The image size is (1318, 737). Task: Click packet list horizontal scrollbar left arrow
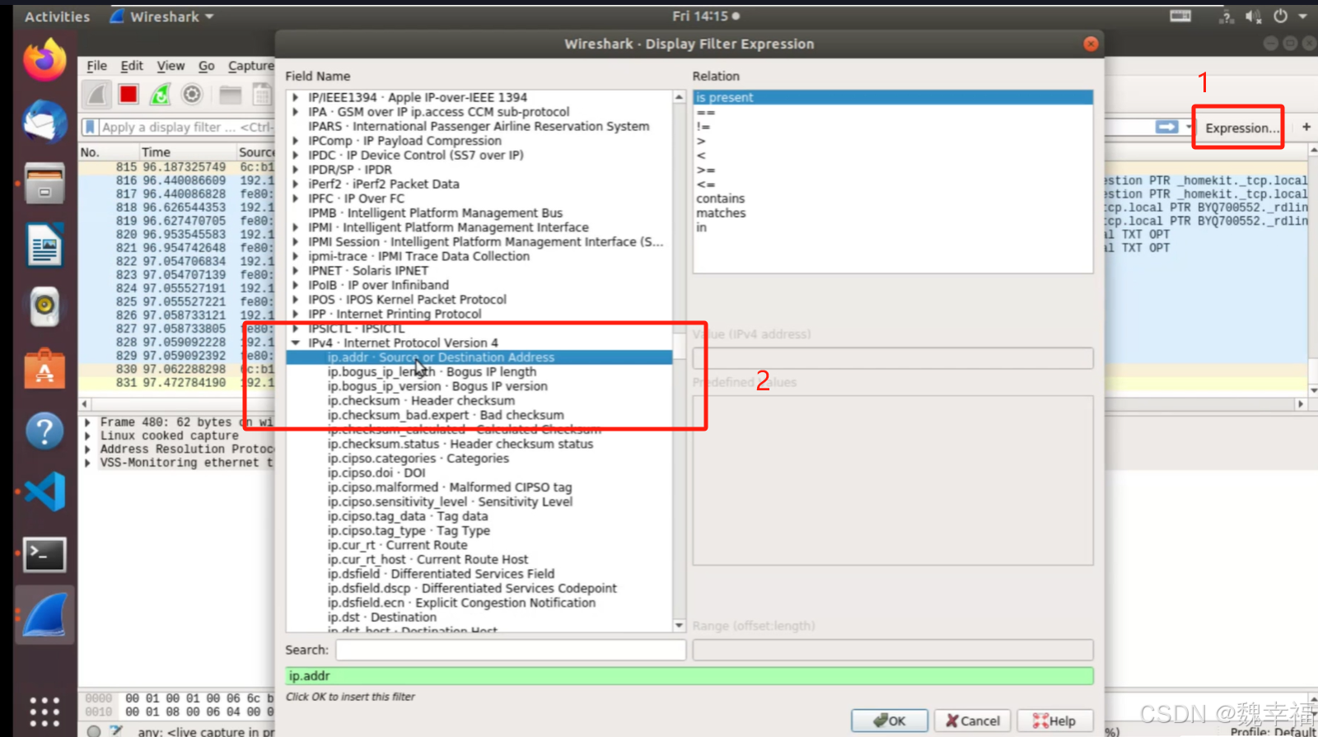pos(85,404)
